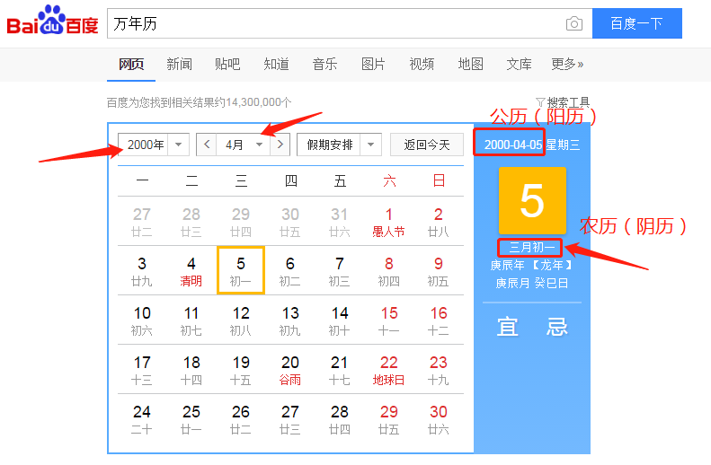This screenshot has width=711, height=465.
Task: Select April 21 十七 date
Action: click(x=339, y=370)
